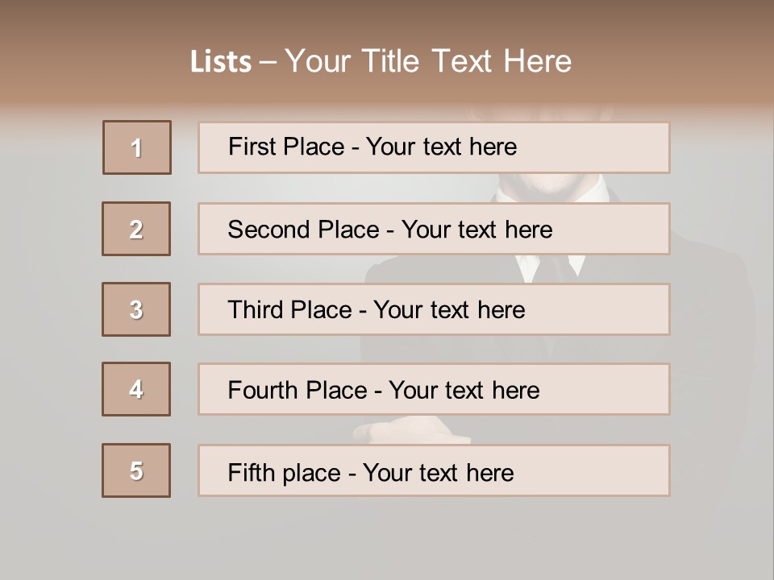The height and width of the screenshot is (580, 774).
Task: Click 'Your text here' in the fifth bar
Action: 438,472
